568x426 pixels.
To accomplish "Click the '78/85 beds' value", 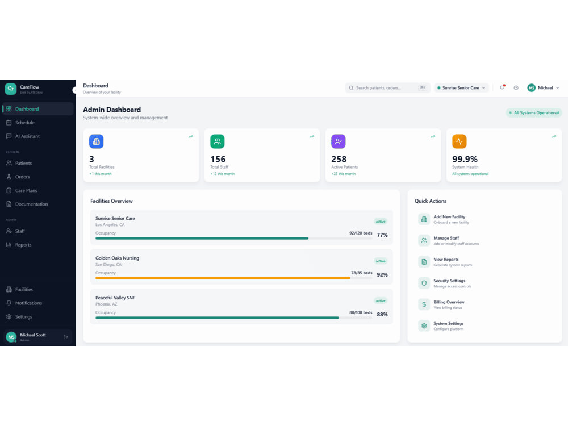I will 361,273.
